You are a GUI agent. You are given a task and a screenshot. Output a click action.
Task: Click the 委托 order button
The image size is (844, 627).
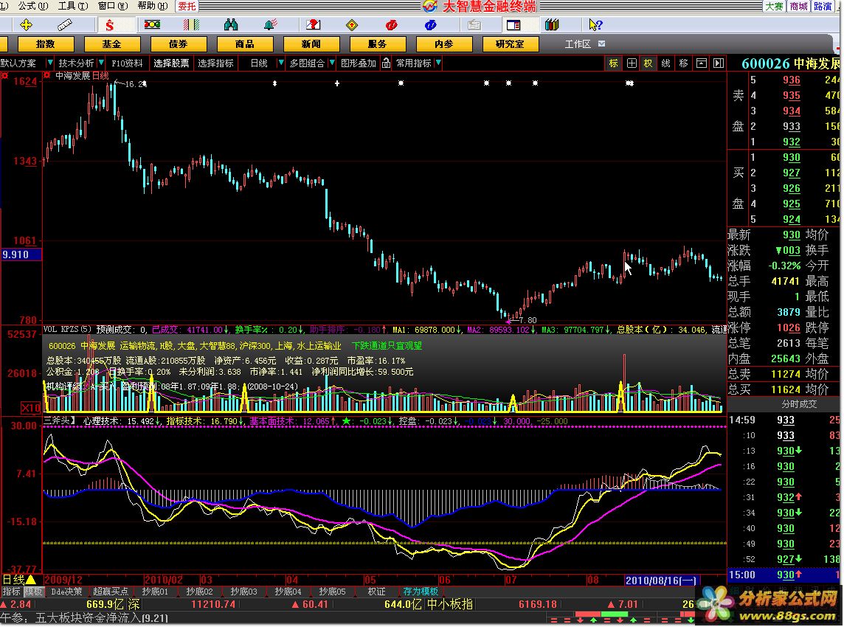point(187,6)
